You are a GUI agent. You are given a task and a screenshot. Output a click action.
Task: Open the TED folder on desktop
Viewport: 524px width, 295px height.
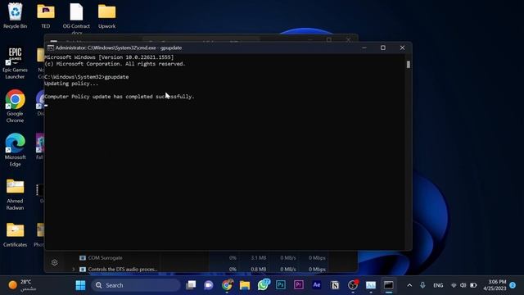click(x=46, y=16)
